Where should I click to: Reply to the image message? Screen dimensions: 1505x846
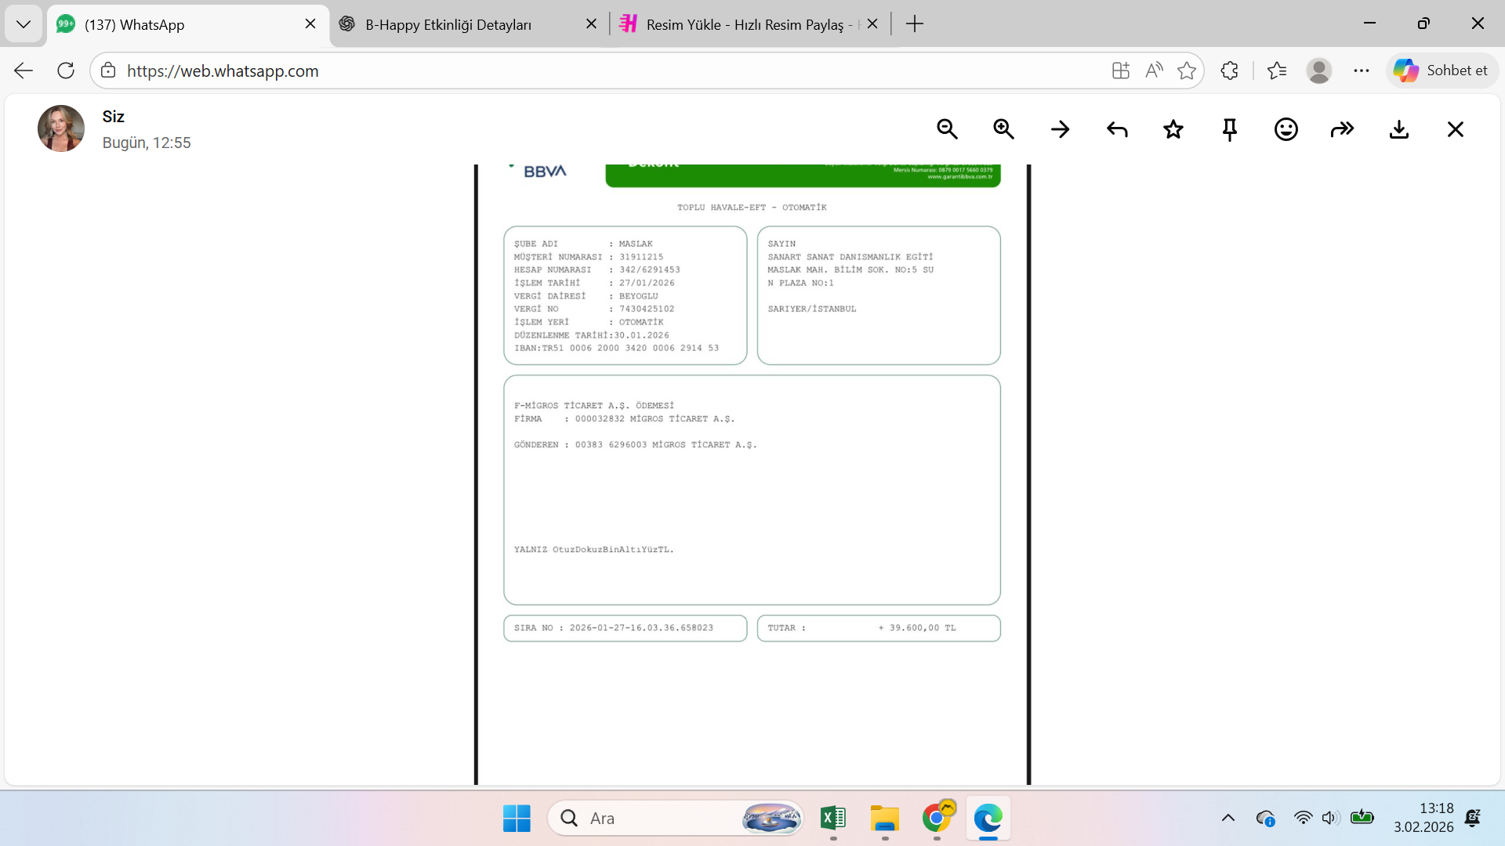1117,129
